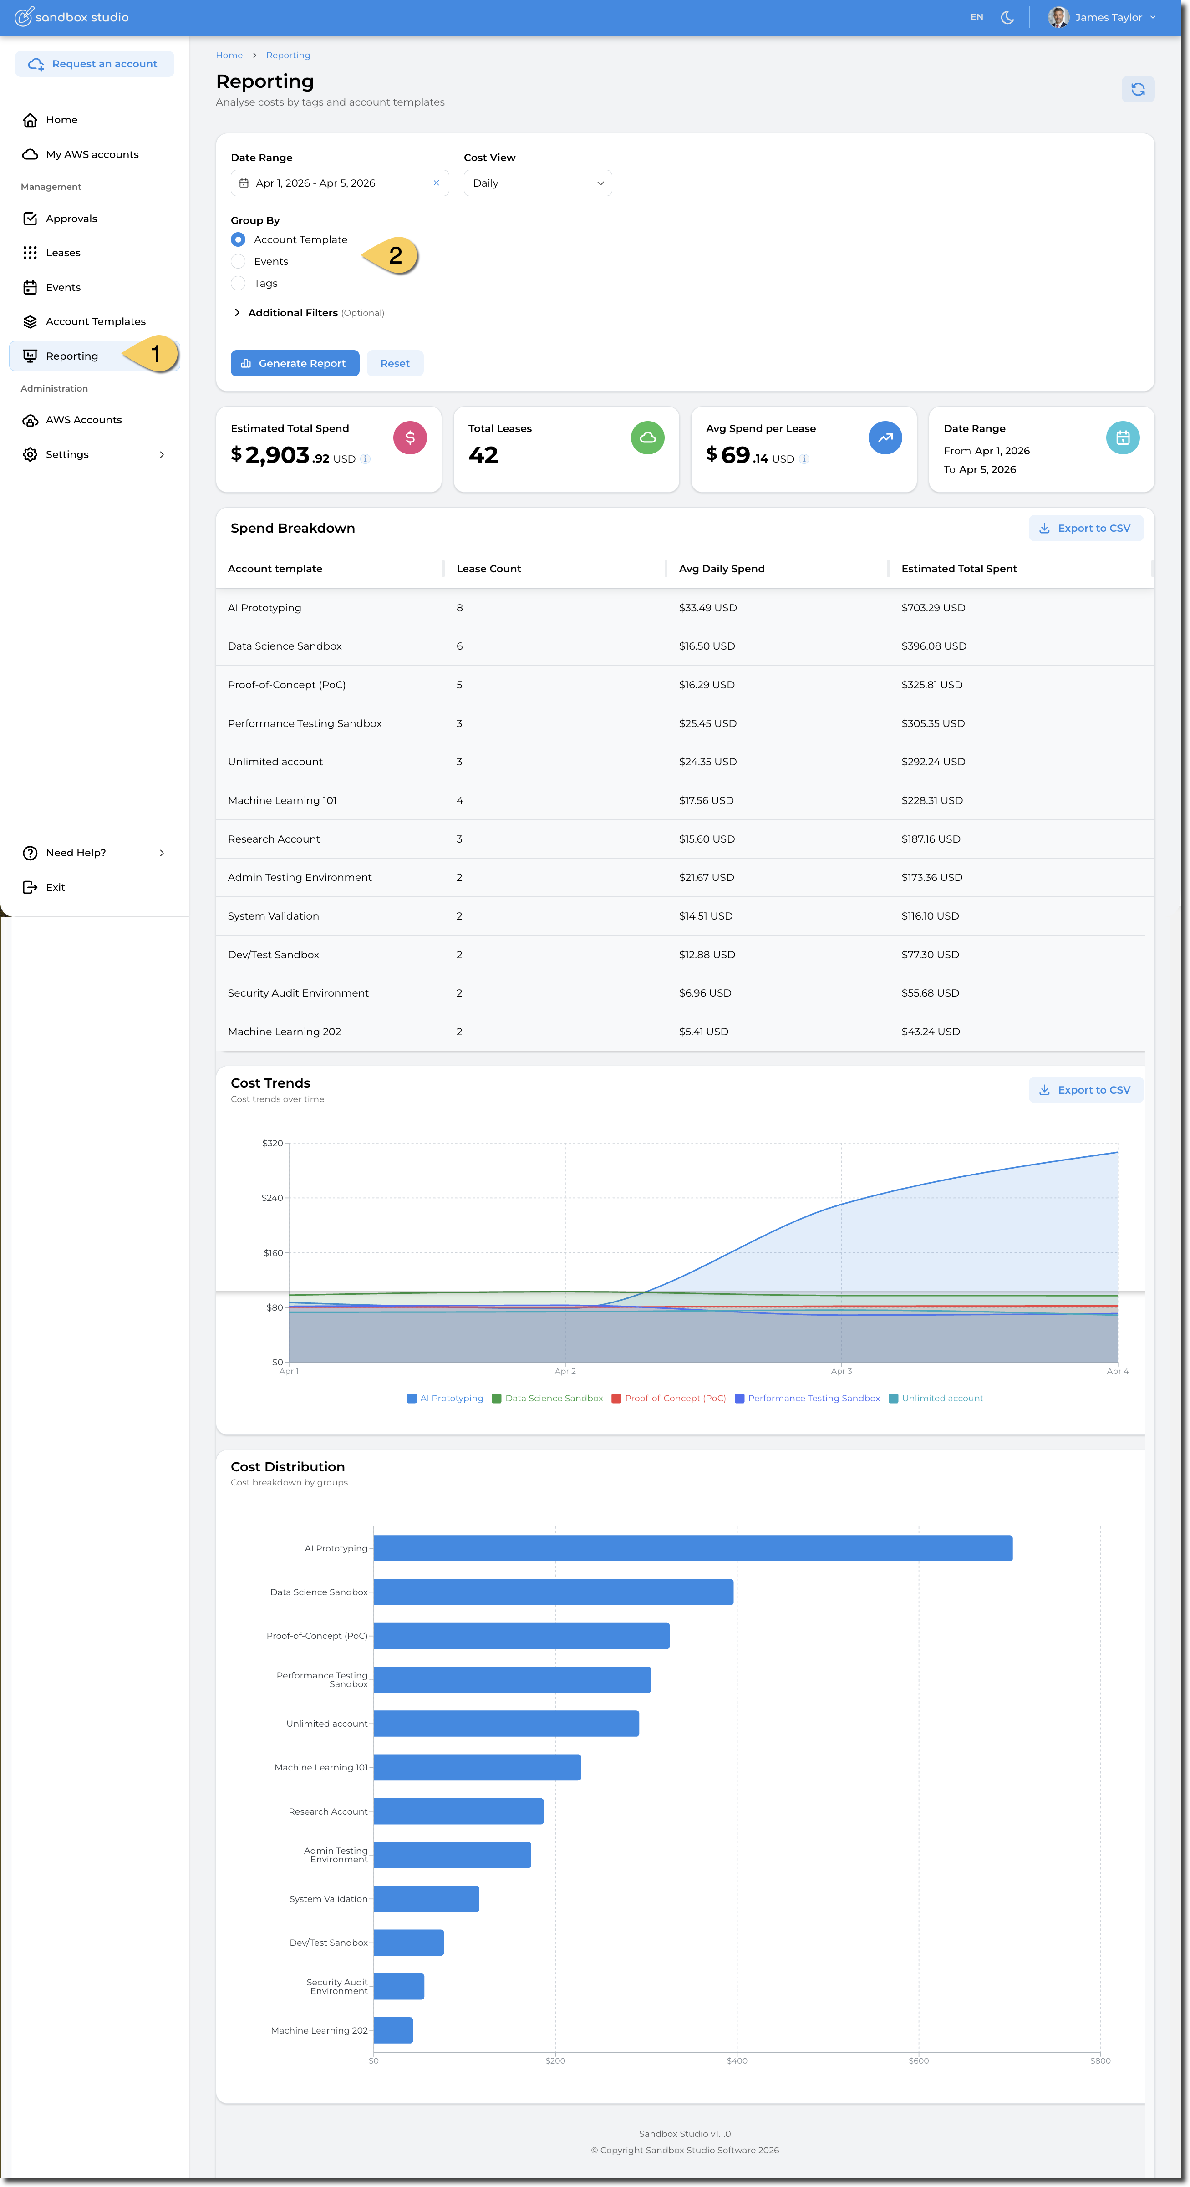Click the refresh icon near page title
Image resolution: width=1190 pixels, height=2187 pixels.
(1137, 89)
